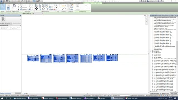Open the Insert ribbon tab
Image resolution: width=178 pixels, height=100 pixels.
[28, 3]
